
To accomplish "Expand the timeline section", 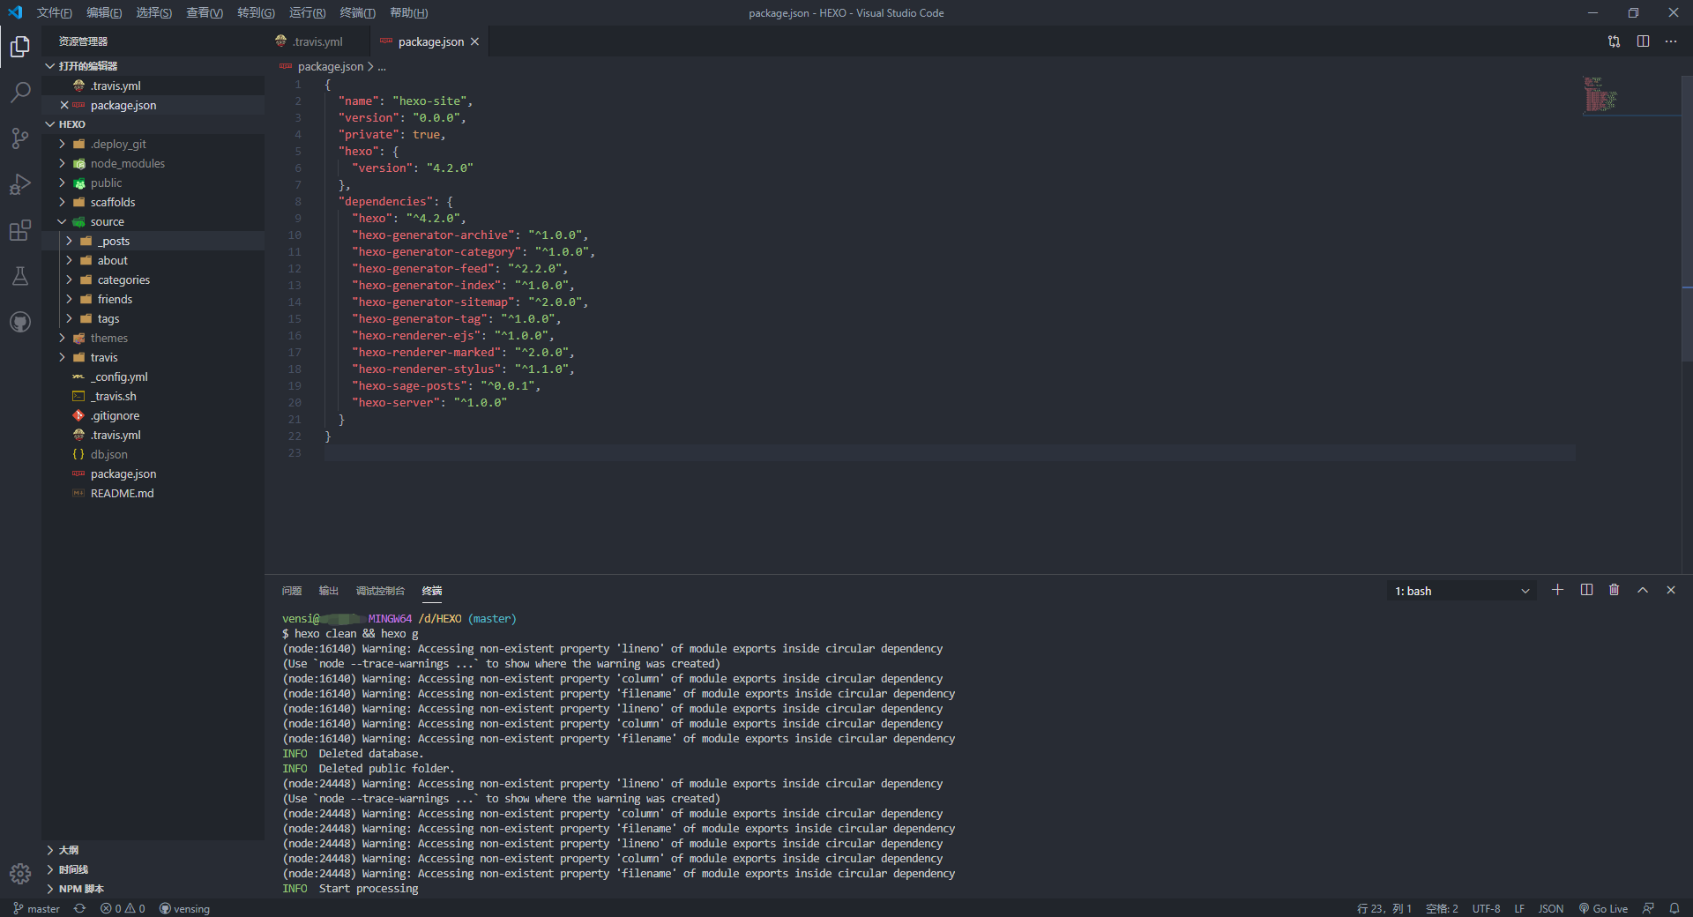I will 153,869.
